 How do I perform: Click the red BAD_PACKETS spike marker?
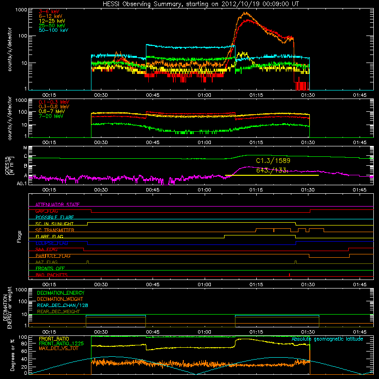(x=289, y=275)
